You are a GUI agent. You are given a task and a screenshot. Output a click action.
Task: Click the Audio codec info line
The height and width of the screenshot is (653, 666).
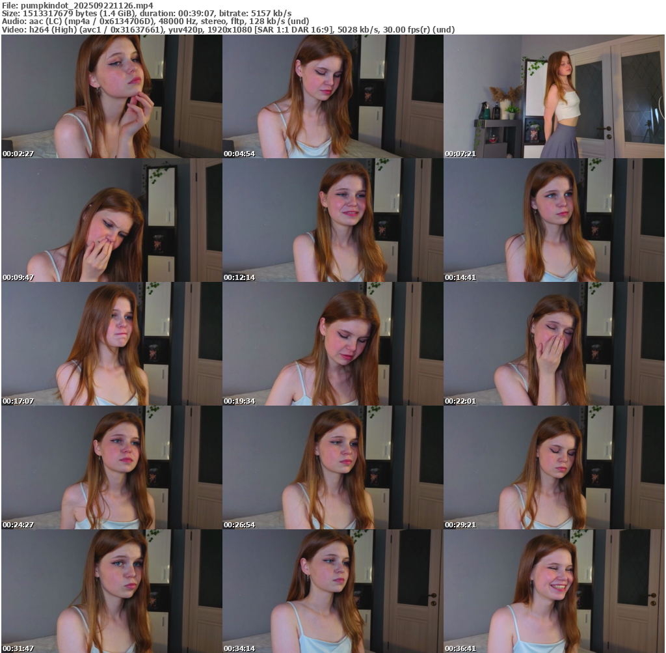coord(155,21)
